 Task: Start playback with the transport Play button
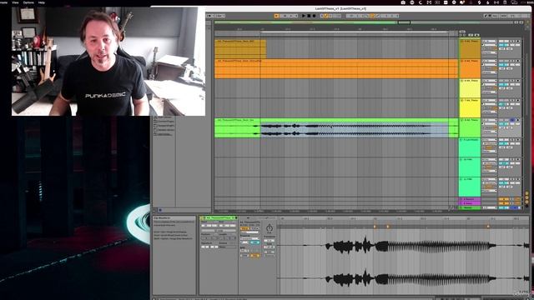[x=304, y=16]
